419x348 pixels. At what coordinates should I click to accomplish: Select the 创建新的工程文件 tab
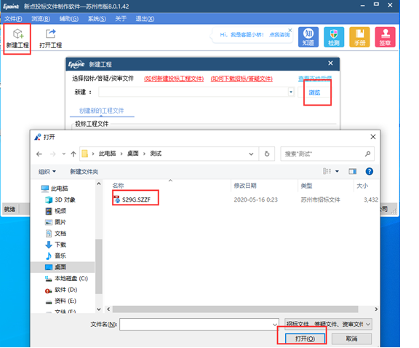[102, 111]
